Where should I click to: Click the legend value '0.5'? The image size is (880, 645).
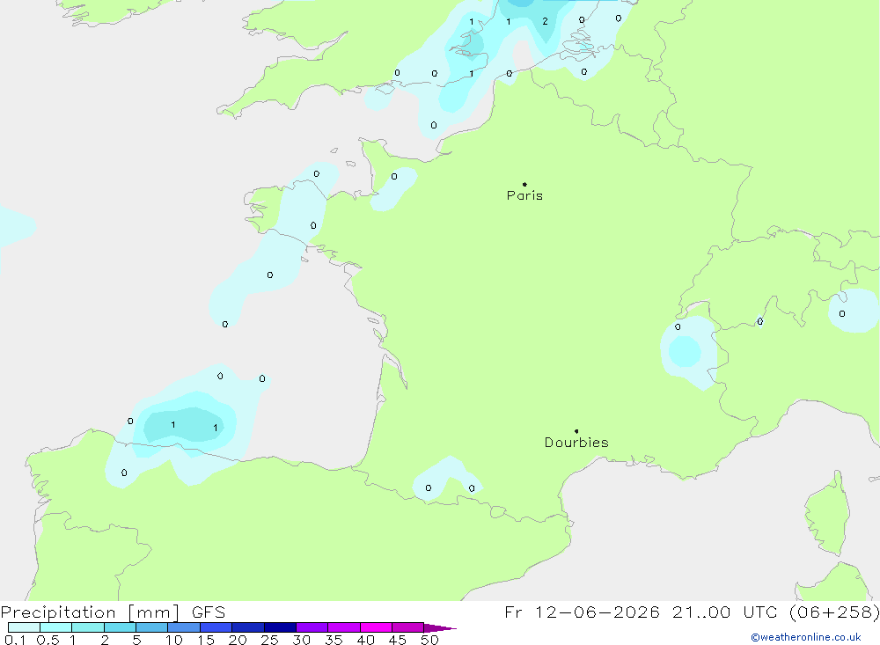coord(48,640)
